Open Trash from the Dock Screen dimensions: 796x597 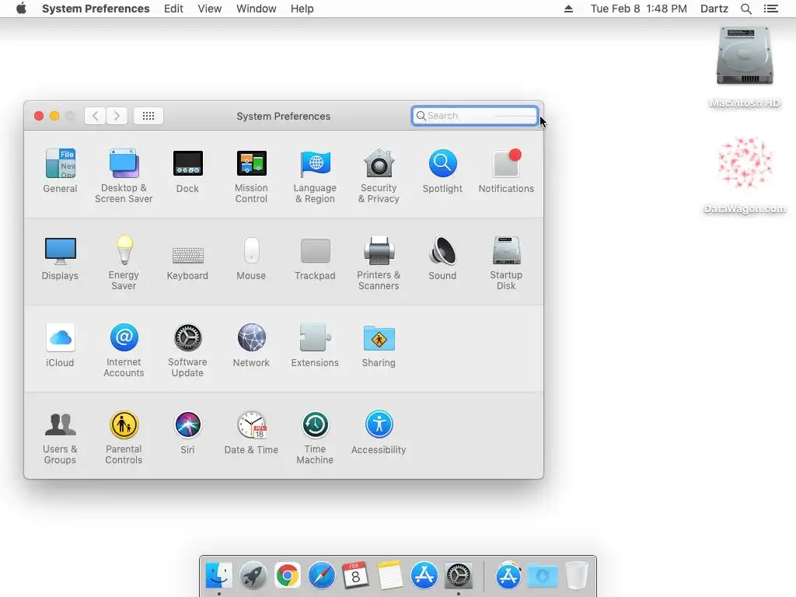577,576
